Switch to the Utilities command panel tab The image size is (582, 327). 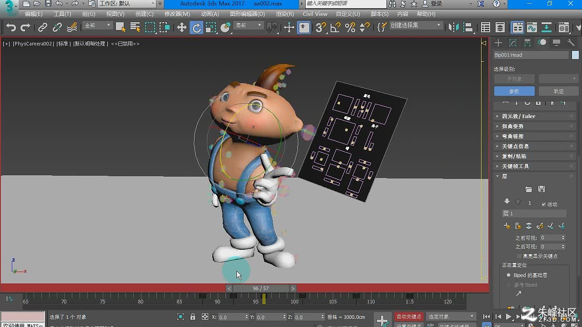point(571,43)
